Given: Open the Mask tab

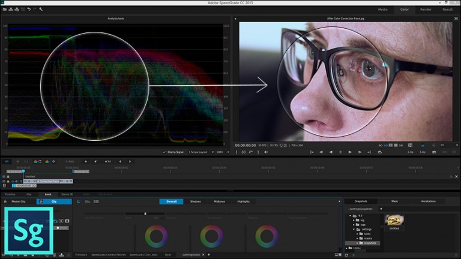Looking at the screenshot, I should [394, 201].
